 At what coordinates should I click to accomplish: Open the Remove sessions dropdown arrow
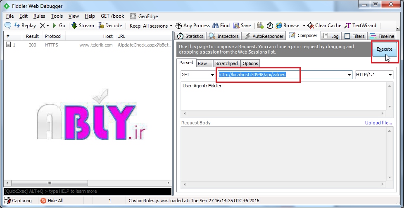tap(48, 26)
